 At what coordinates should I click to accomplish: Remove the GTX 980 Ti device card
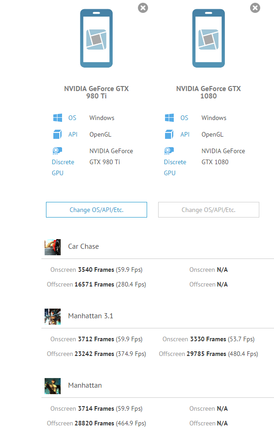(143, 8)
